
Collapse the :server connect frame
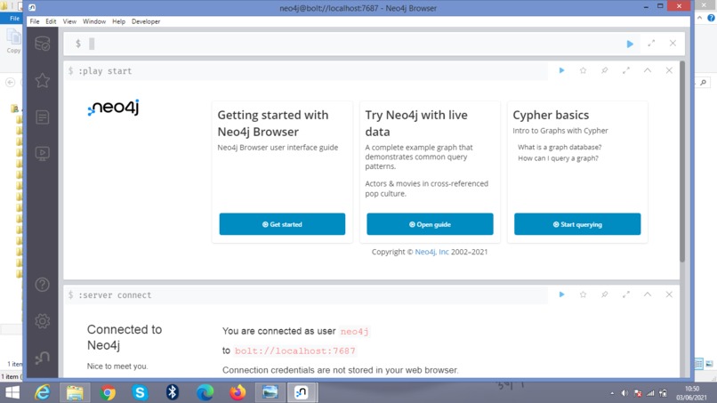(x=648, y=294)
